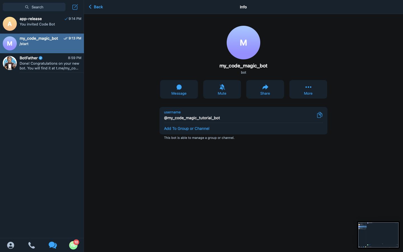Mute the bot with the bell icon
This screenshot has height=252, width=403.
(222, 89)
